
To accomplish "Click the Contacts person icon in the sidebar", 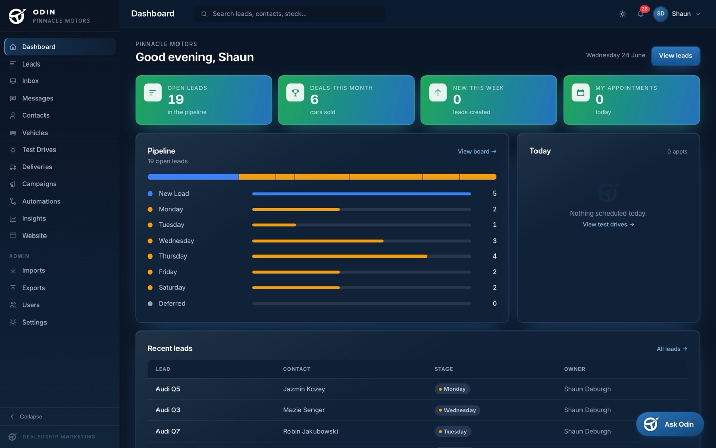I will pos(13,115).
